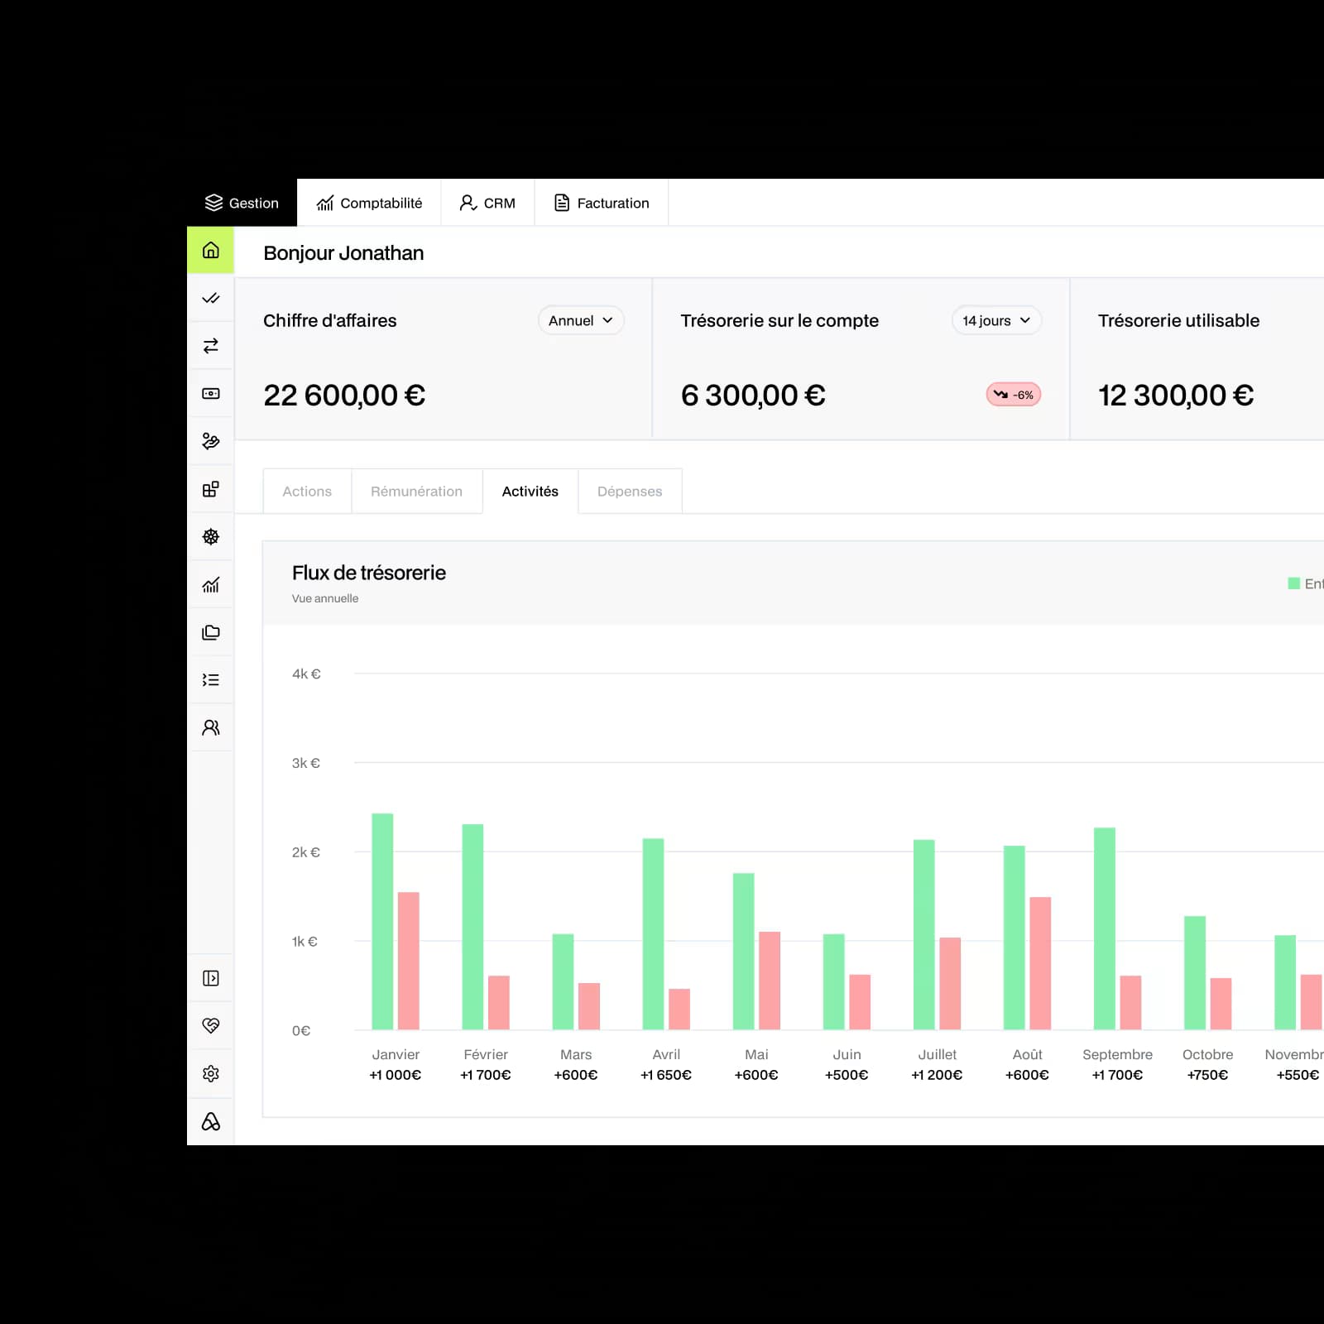Click the 22 600,00 € revenue amount

pyautogui.click(x=344, y=396)
